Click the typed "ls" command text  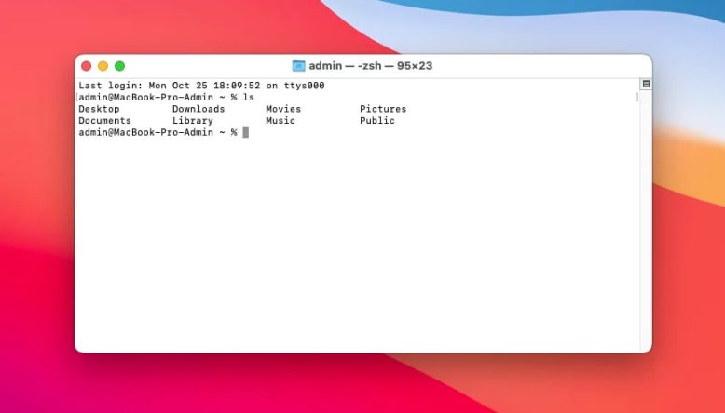(248, 97)
